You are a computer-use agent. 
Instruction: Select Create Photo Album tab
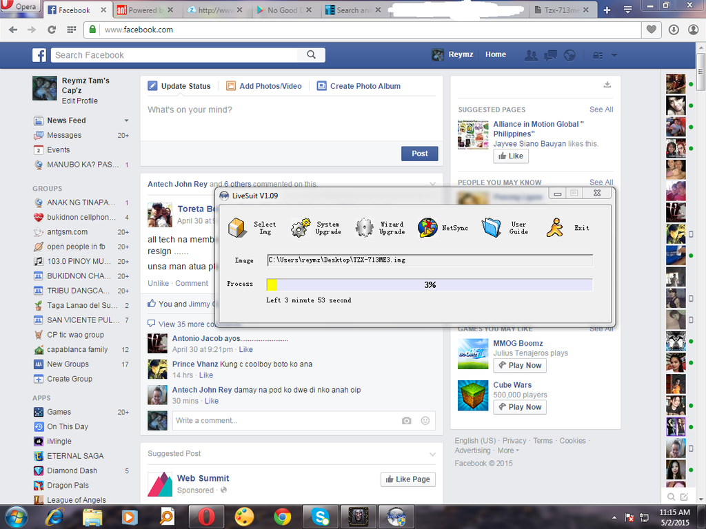pos(359,86)
